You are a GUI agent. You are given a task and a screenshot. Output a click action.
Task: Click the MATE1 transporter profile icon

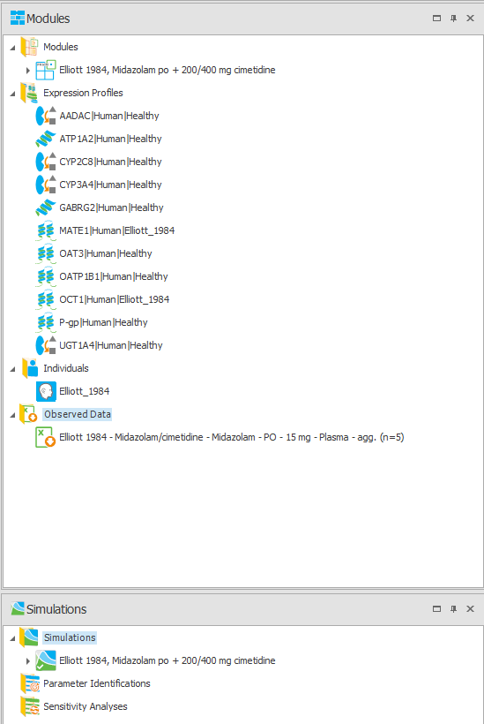point(46,230)
